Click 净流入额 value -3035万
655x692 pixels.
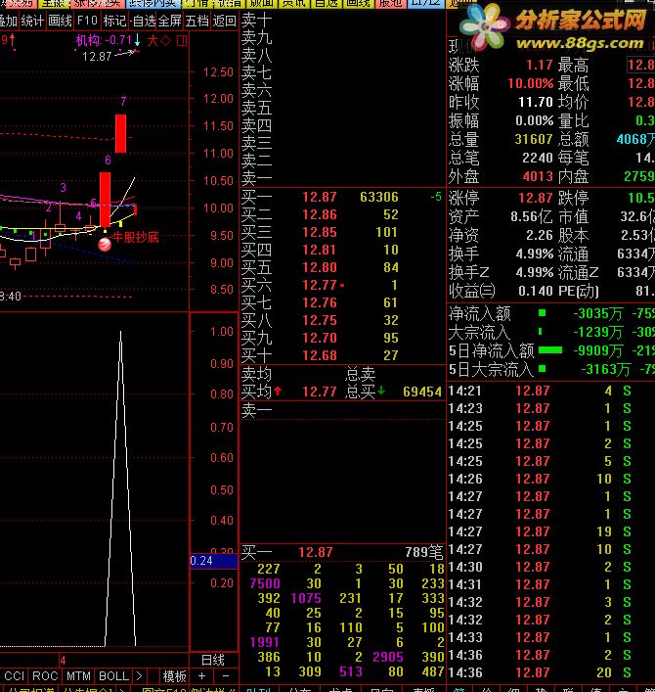tap(598, 314)
